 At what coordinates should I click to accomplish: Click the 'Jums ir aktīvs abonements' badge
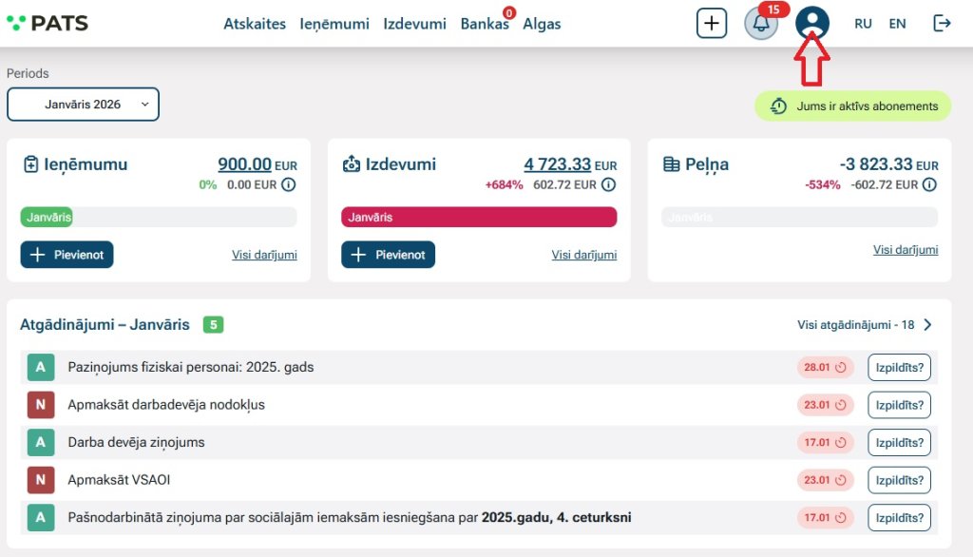tap(852, 106)
